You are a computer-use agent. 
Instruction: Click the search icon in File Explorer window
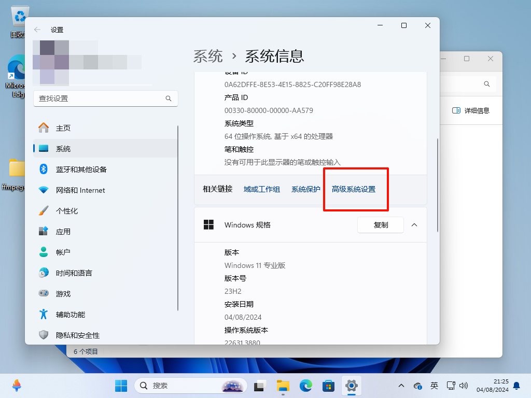click(x=486, y=84)
